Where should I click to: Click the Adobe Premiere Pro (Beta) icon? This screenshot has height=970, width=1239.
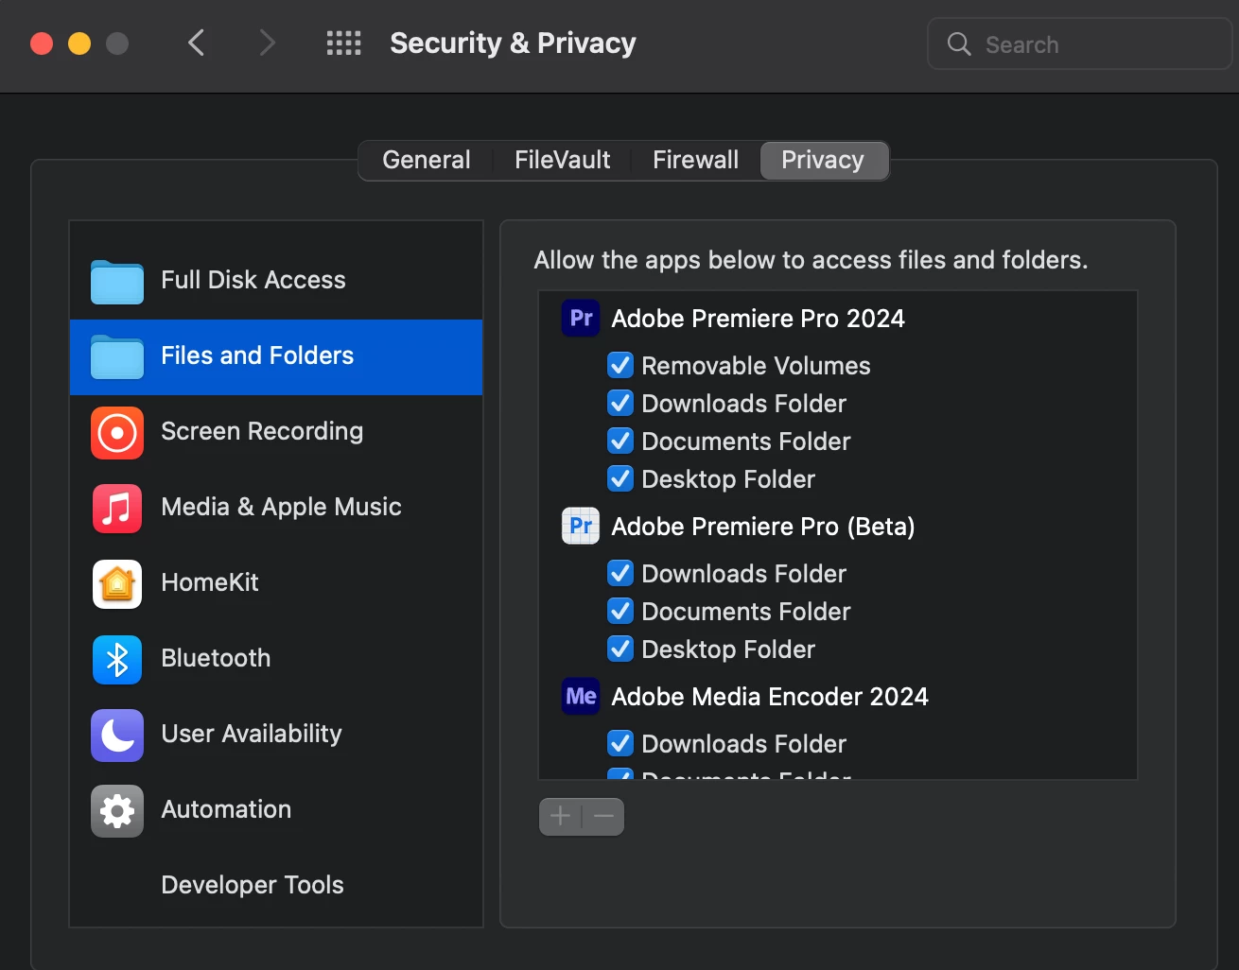[581, 527]
